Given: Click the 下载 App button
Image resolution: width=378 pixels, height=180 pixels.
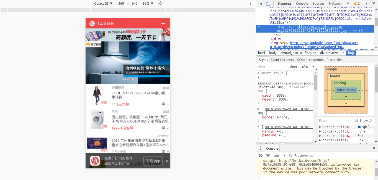Looking at the screenshot, I should click(x=153, y=161).
